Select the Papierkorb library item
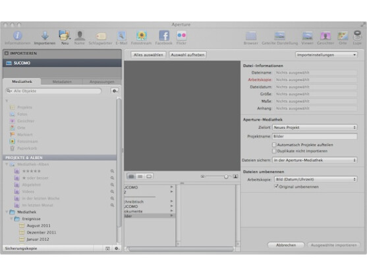Viewport: 367px width, 275px height. (27, 149)
